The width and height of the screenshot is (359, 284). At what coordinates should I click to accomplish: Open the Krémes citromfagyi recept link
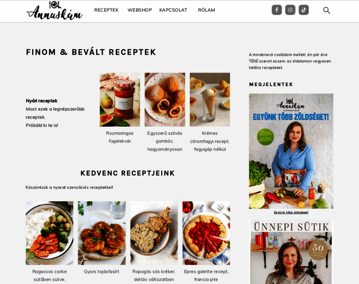(210, 141)
